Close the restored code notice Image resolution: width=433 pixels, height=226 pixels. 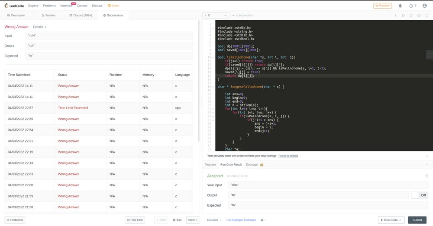point(427,156)
